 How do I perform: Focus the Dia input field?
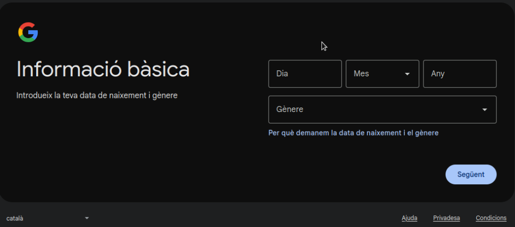[x=305, y=74]
